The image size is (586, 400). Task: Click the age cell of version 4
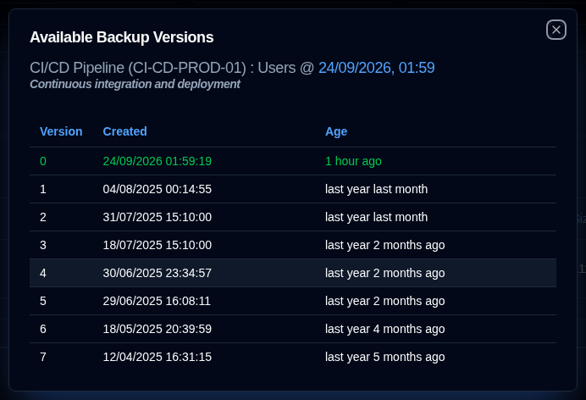385,273
